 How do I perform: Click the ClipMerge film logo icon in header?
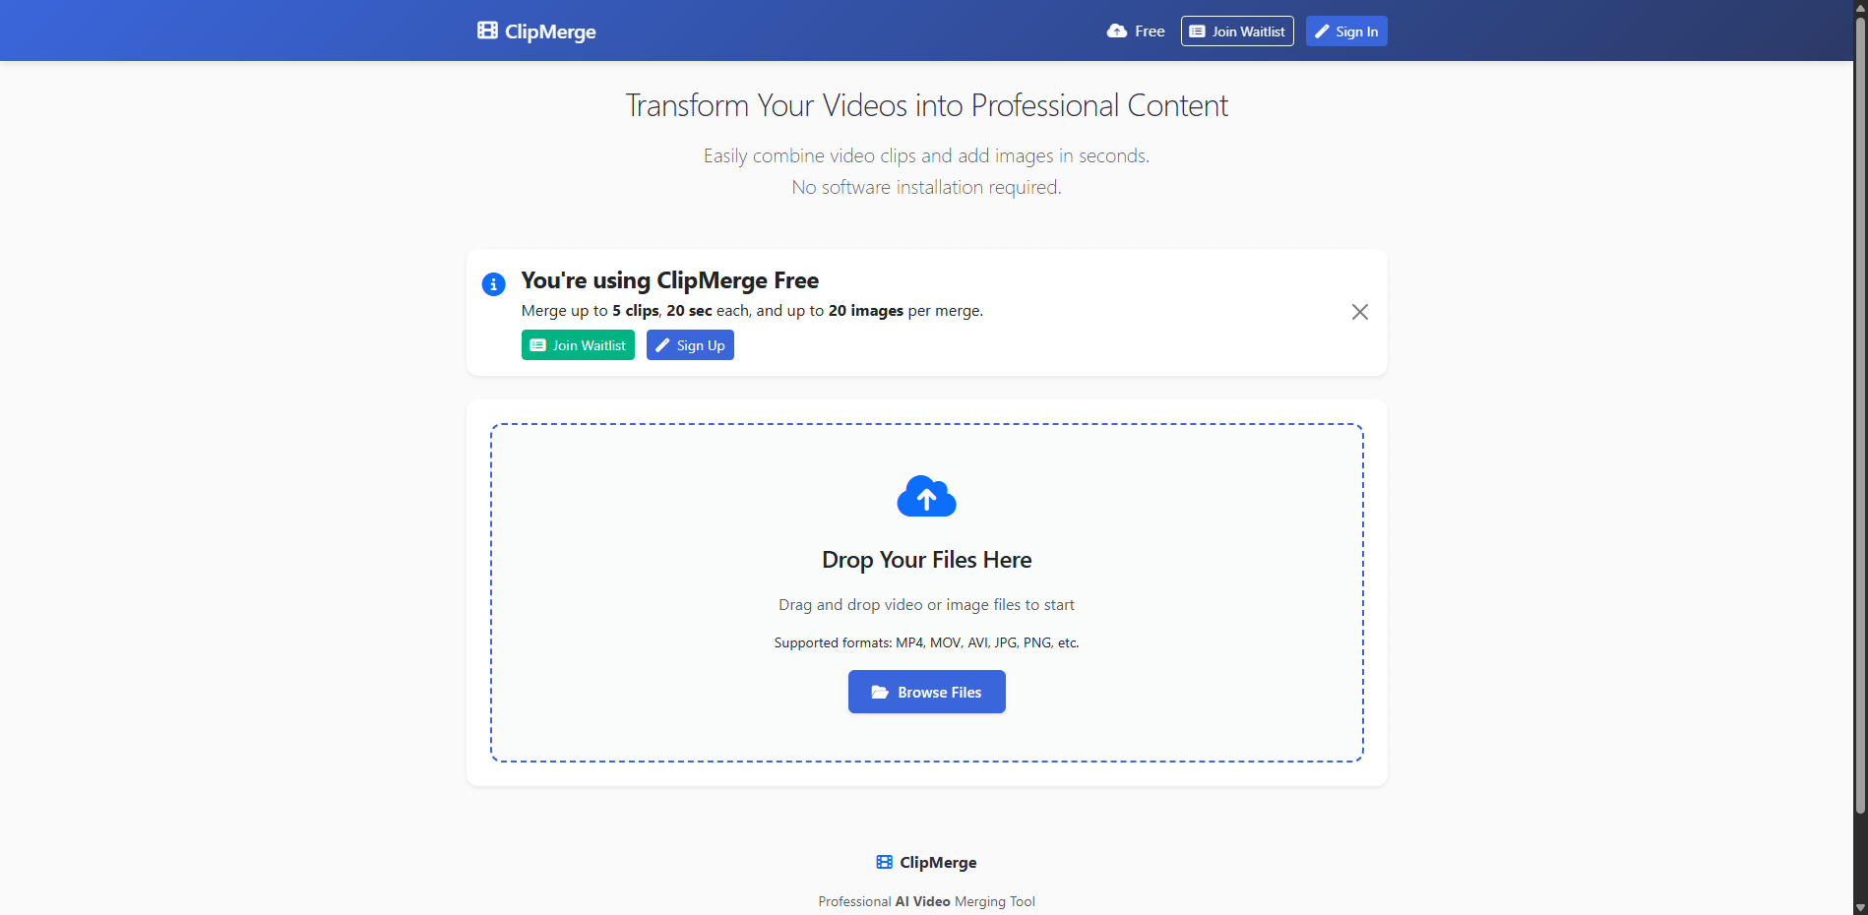click(x=487, y=30)
